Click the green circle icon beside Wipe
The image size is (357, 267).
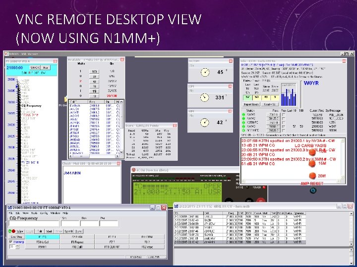point(10,231)
